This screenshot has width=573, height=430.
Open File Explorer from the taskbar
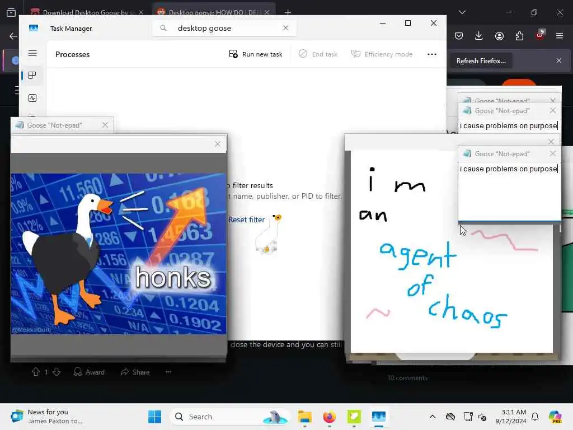[x=305, y=417]
